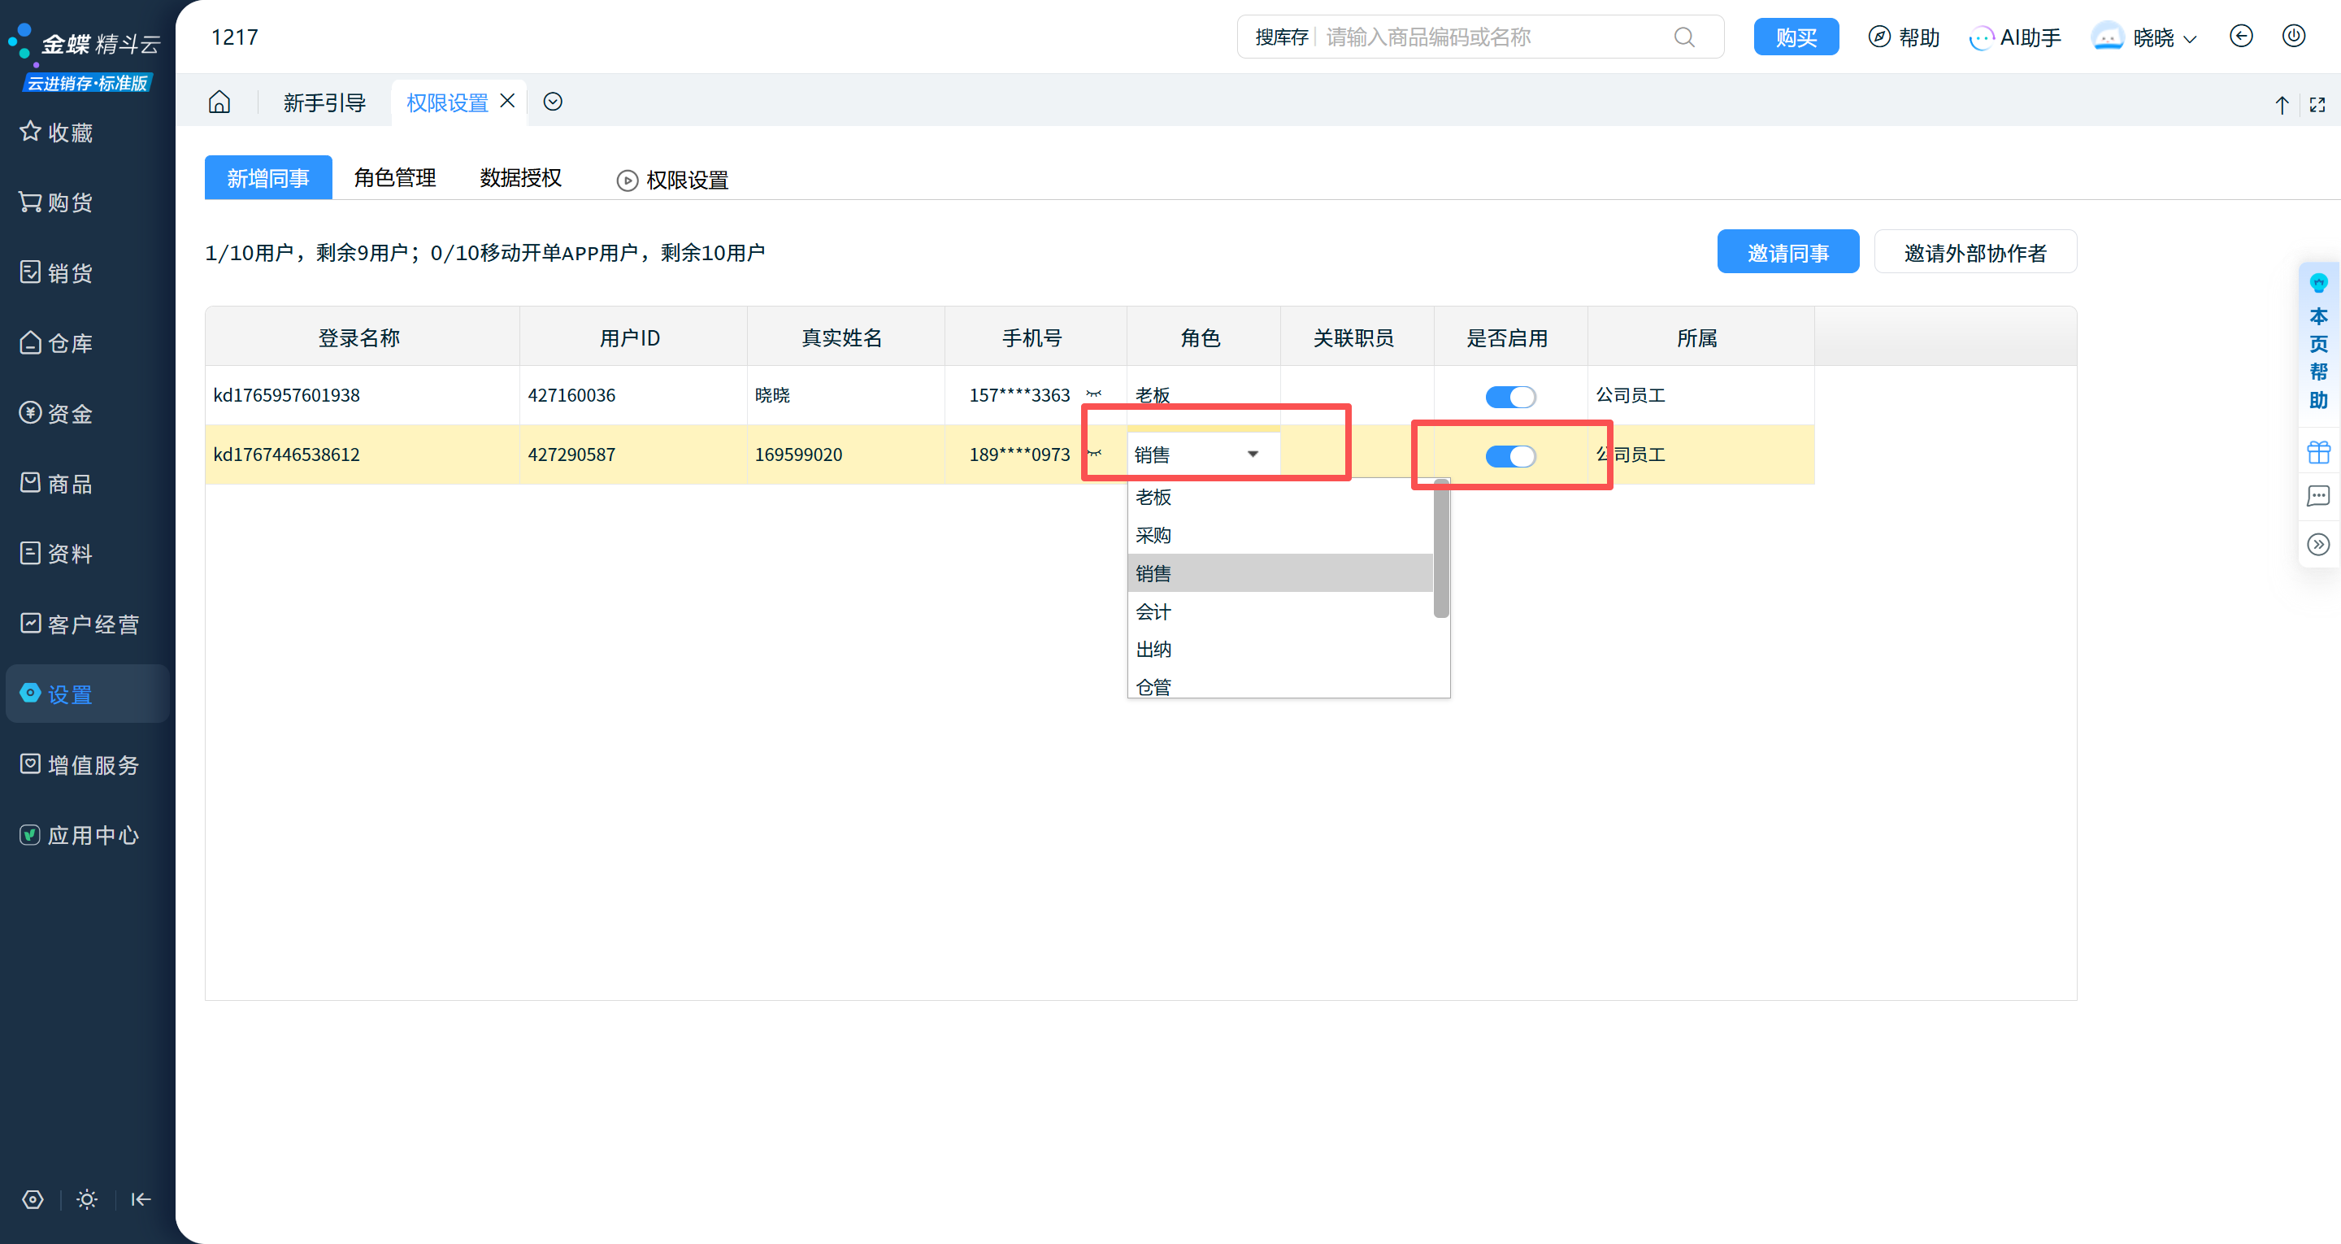
Task: Open the message feedback icon in right panel
Action: tap(2317, 497)
